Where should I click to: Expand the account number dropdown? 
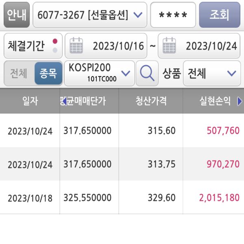click(x=138, y=15)
